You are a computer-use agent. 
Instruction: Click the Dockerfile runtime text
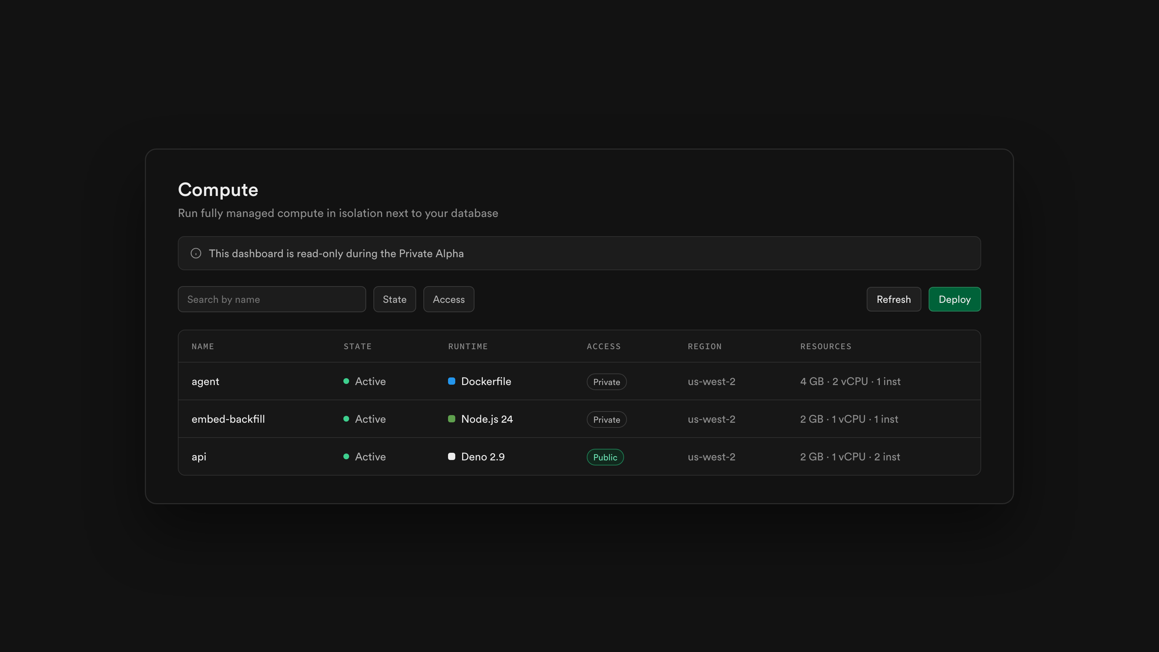tap(486, 381)
